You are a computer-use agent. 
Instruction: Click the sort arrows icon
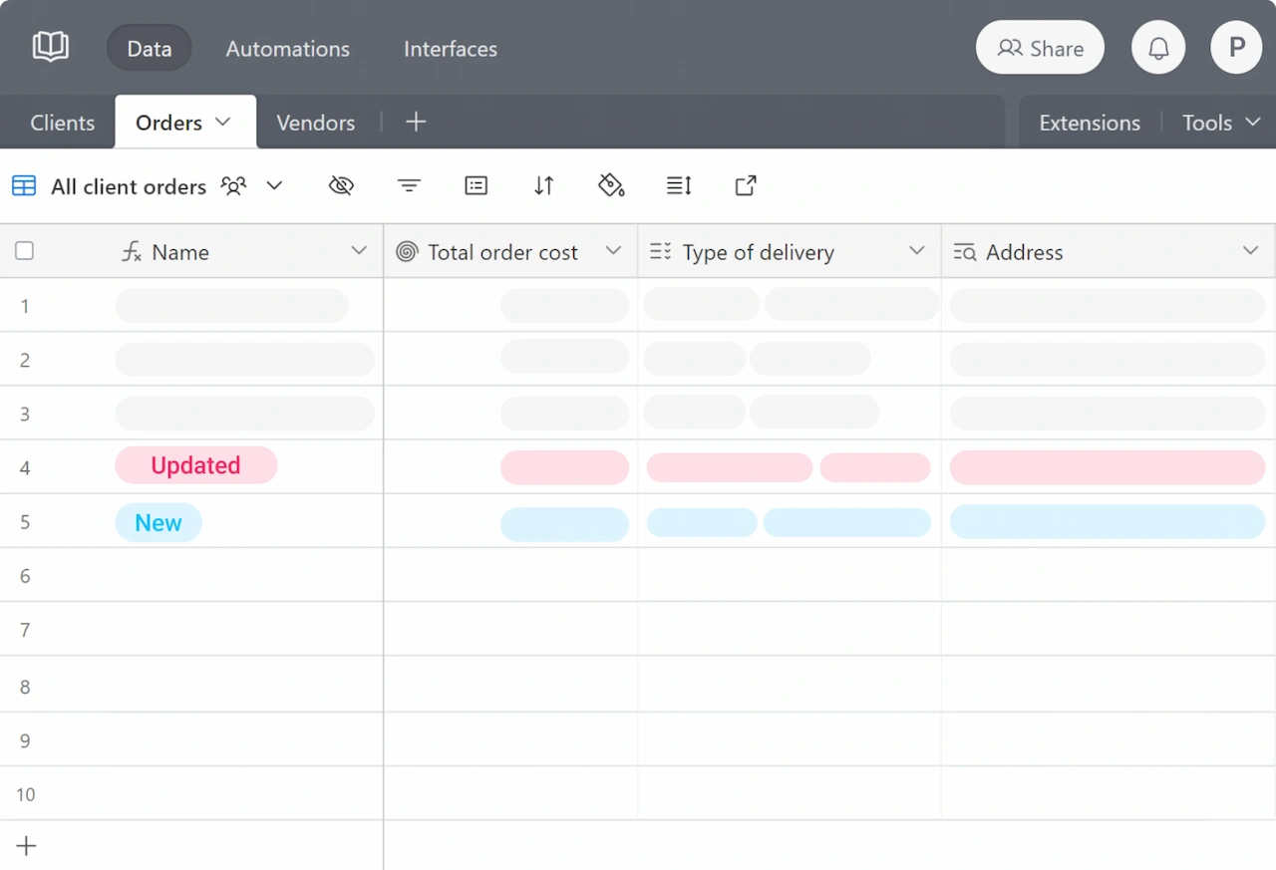pyautogui.click(x=543, y=185)
